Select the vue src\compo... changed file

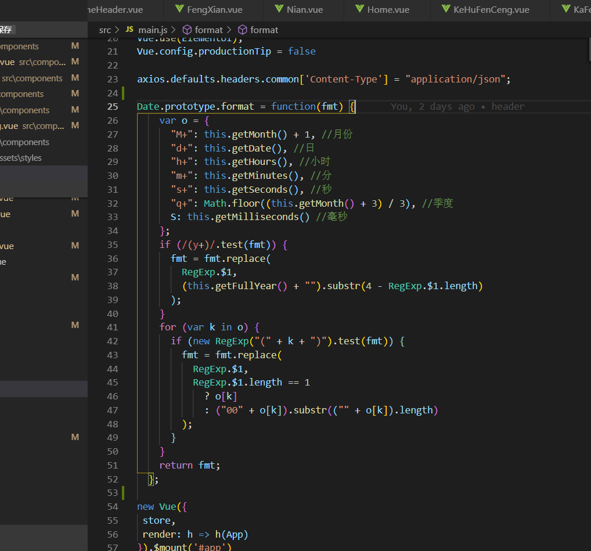point(44,62)
